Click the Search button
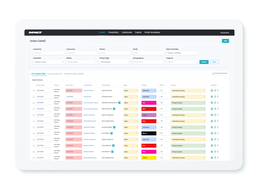This screenshot has height=188, width=259. (204, 62)
